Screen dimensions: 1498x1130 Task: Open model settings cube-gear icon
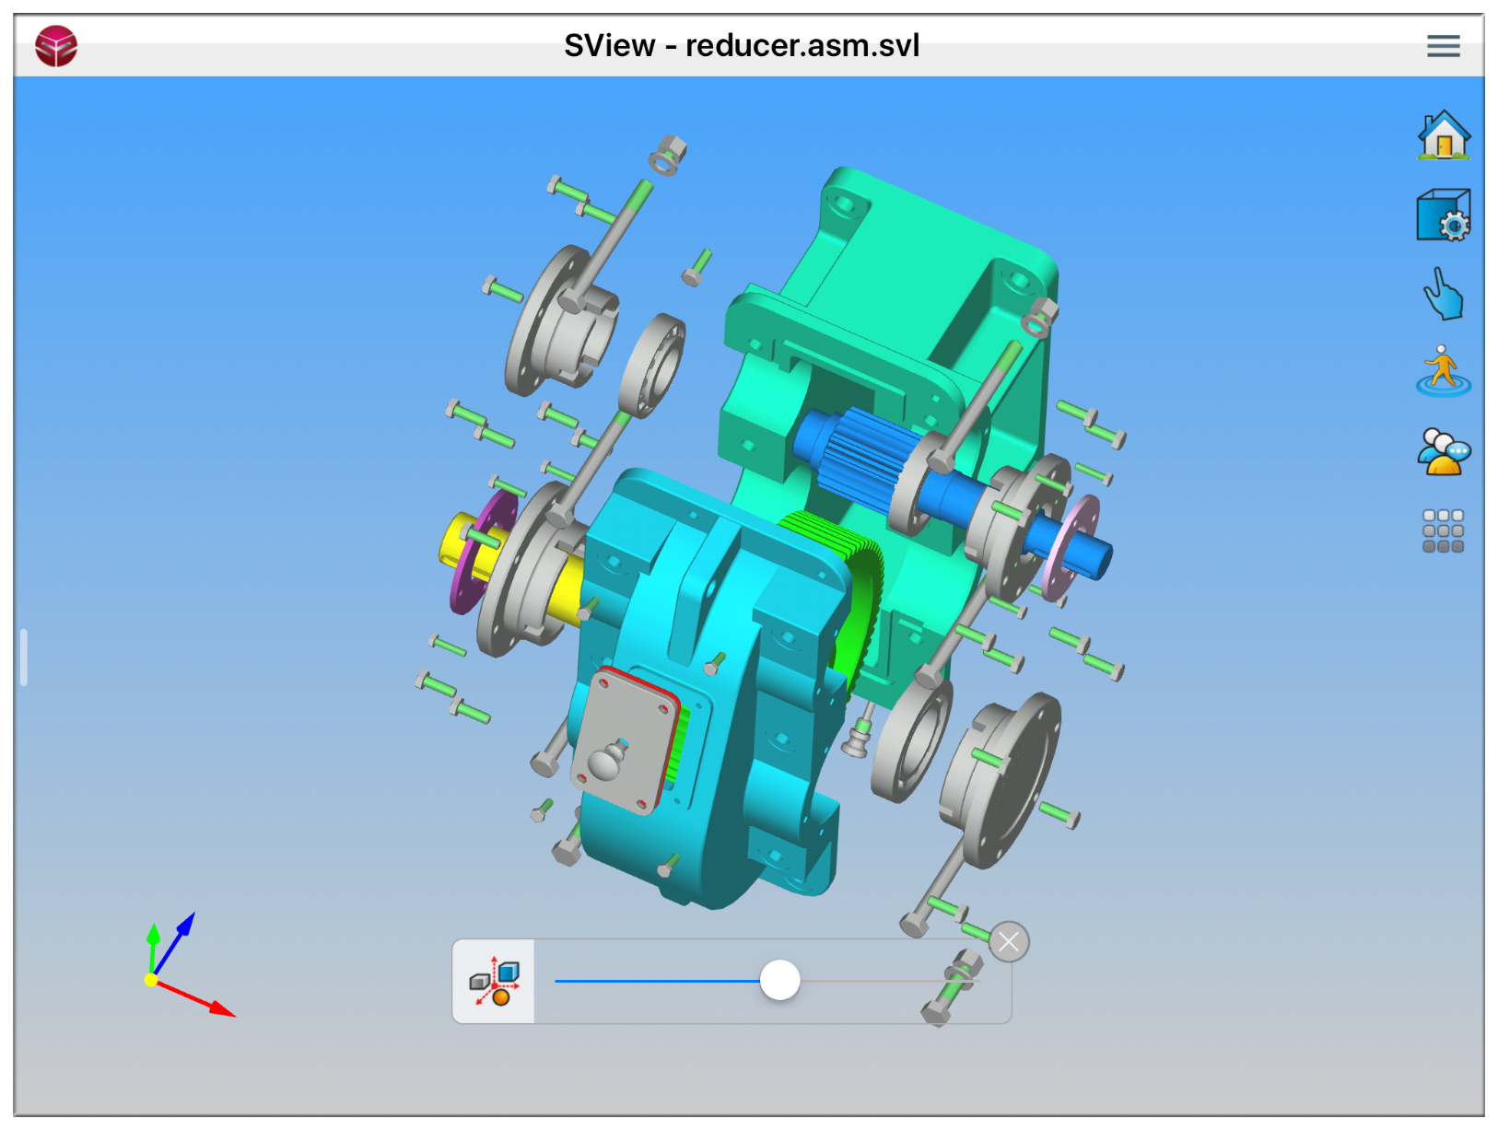pyautogui.click(x=1443, y=216)
